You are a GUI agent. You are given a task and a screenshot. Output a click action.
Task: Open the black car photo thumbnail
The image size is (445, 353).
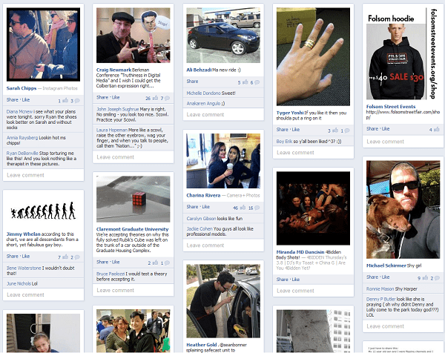tap(223, 35)
